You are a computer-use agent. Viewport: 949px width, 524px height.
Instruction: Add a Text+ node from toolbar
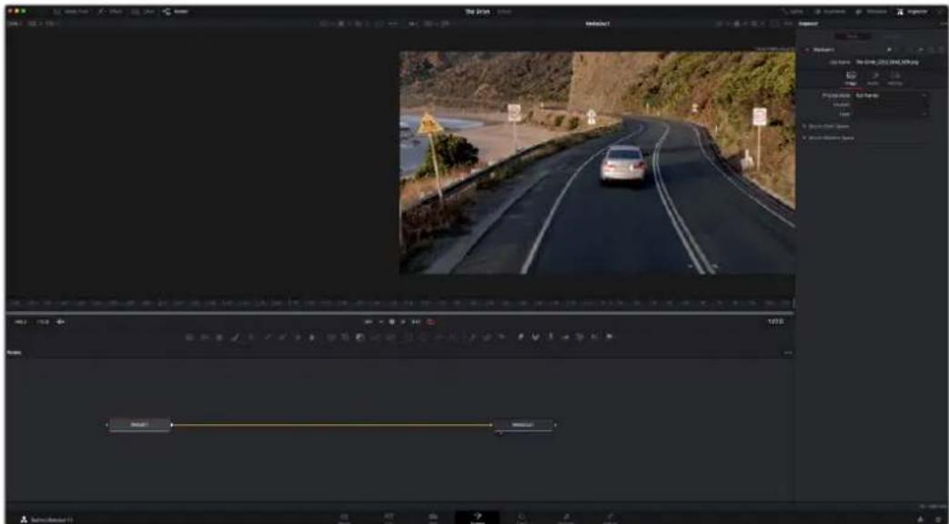[x=219, y=337]
